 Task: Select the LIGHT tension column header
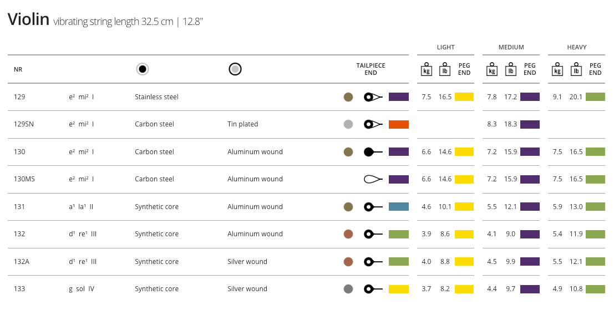445,48
